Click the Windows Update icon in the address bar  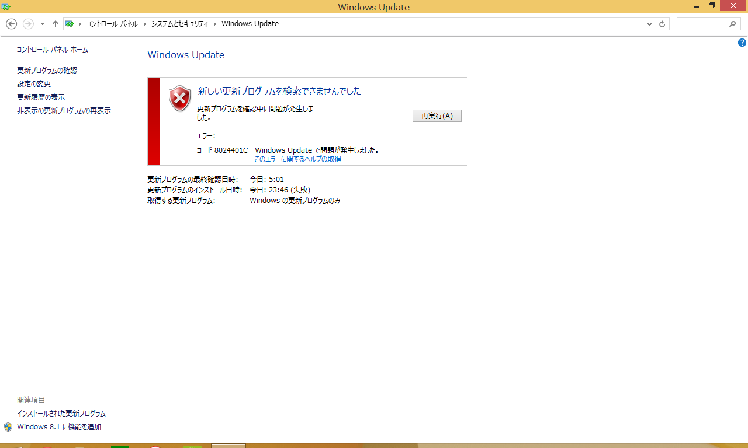[70, 24]
